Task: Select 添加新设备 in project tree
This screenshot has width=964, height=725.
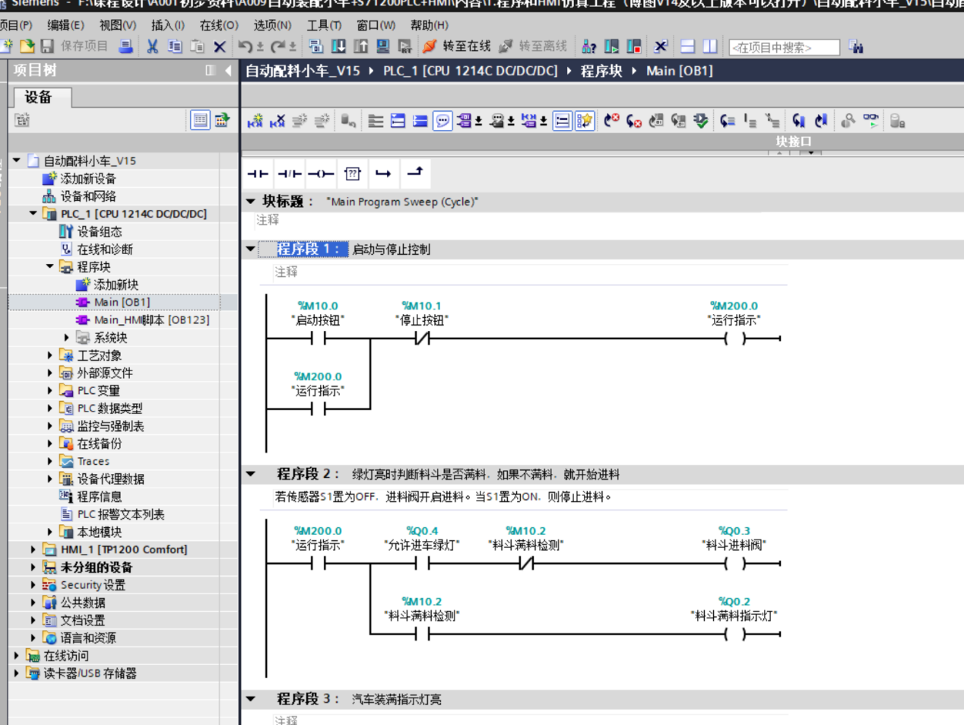Action: point(88,179)
